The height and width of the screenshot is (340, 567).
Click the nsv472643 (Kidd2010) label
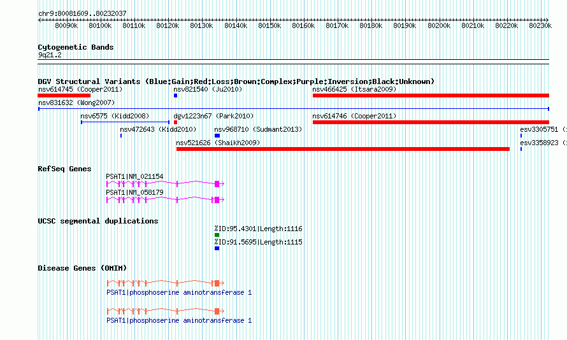coord(158,129)
